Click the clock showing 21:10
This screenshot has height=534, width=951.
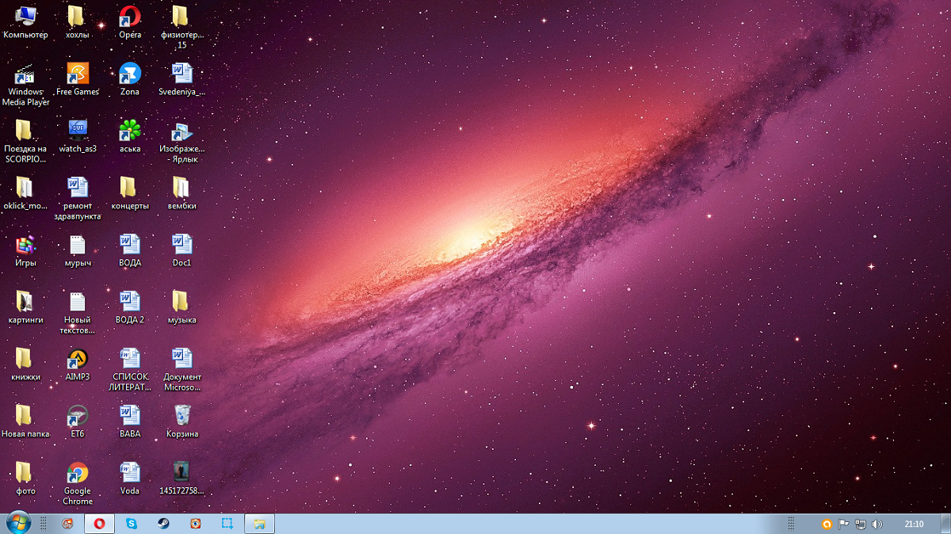coord(914,524)
